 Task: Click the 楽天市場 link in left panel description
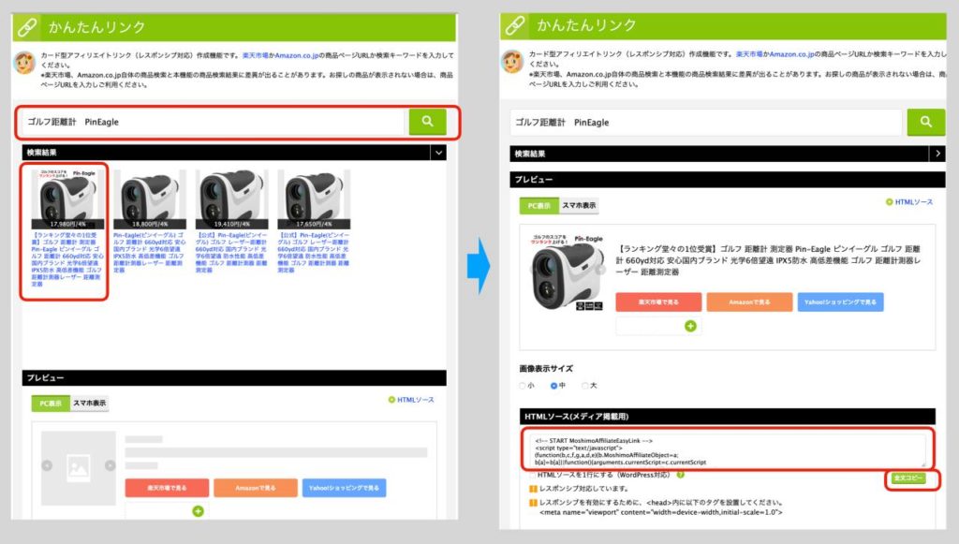tap(253, 55)
